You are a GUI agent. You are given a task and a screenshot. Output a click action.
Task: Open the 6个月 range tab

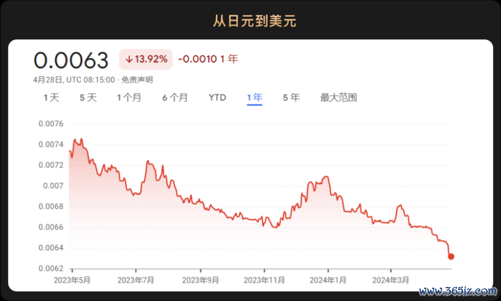[x=174, y=97]
